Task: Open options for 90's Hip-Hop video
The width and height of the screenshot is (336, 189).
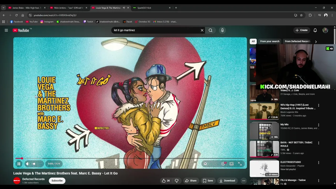Action: (319, 105)
